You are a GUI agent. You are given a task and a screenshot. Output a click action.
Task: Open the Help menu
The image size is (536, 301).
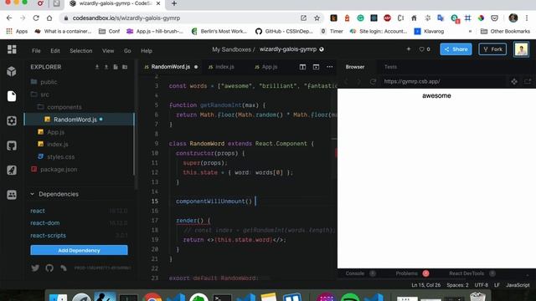point(147,51)
